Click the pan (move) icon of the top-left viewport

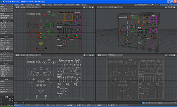click(84, 7)
